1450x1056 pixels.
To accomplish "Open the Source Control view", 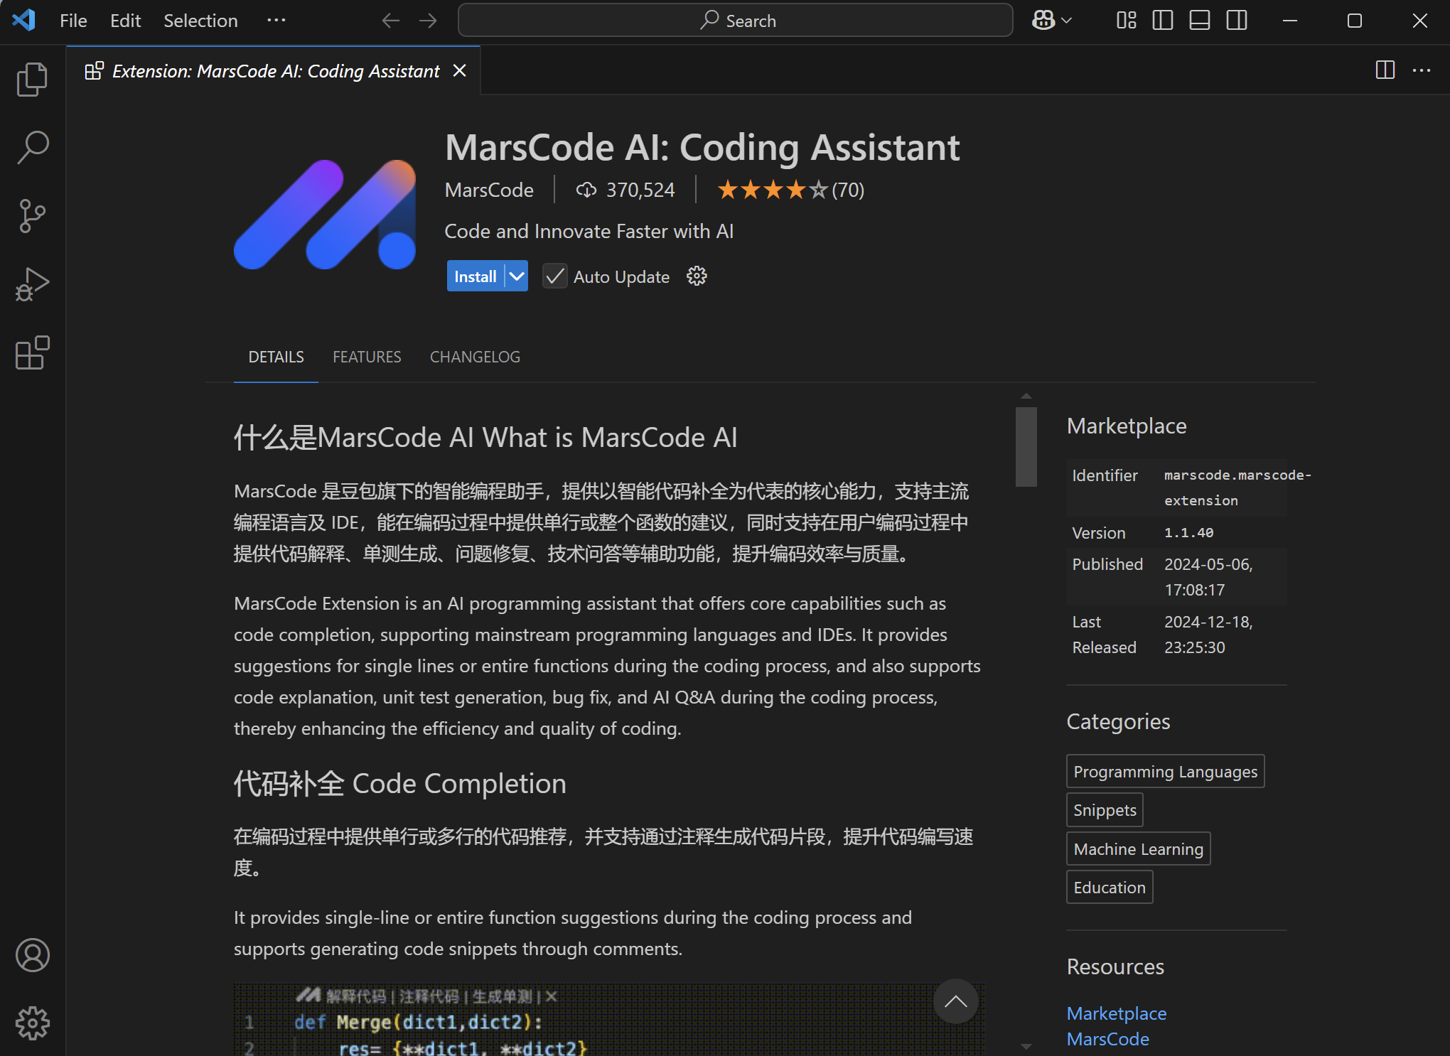I will click(31, 216).
